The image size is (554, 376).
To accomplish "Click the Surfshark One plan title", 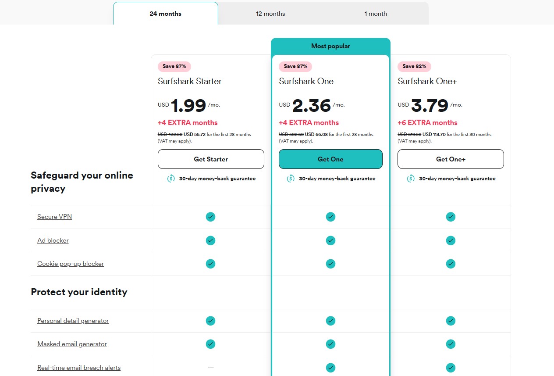I will 306,81.
